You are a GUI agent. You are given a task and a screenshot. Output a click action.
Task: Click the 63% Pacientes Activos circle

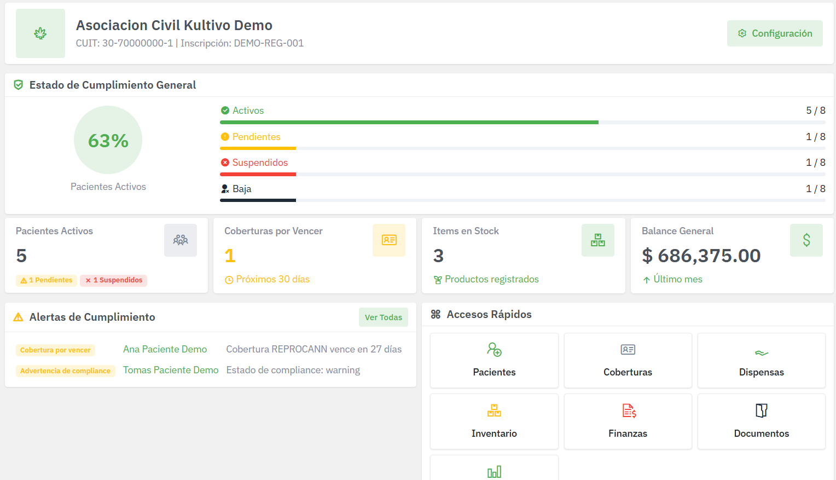pos(108,140)
